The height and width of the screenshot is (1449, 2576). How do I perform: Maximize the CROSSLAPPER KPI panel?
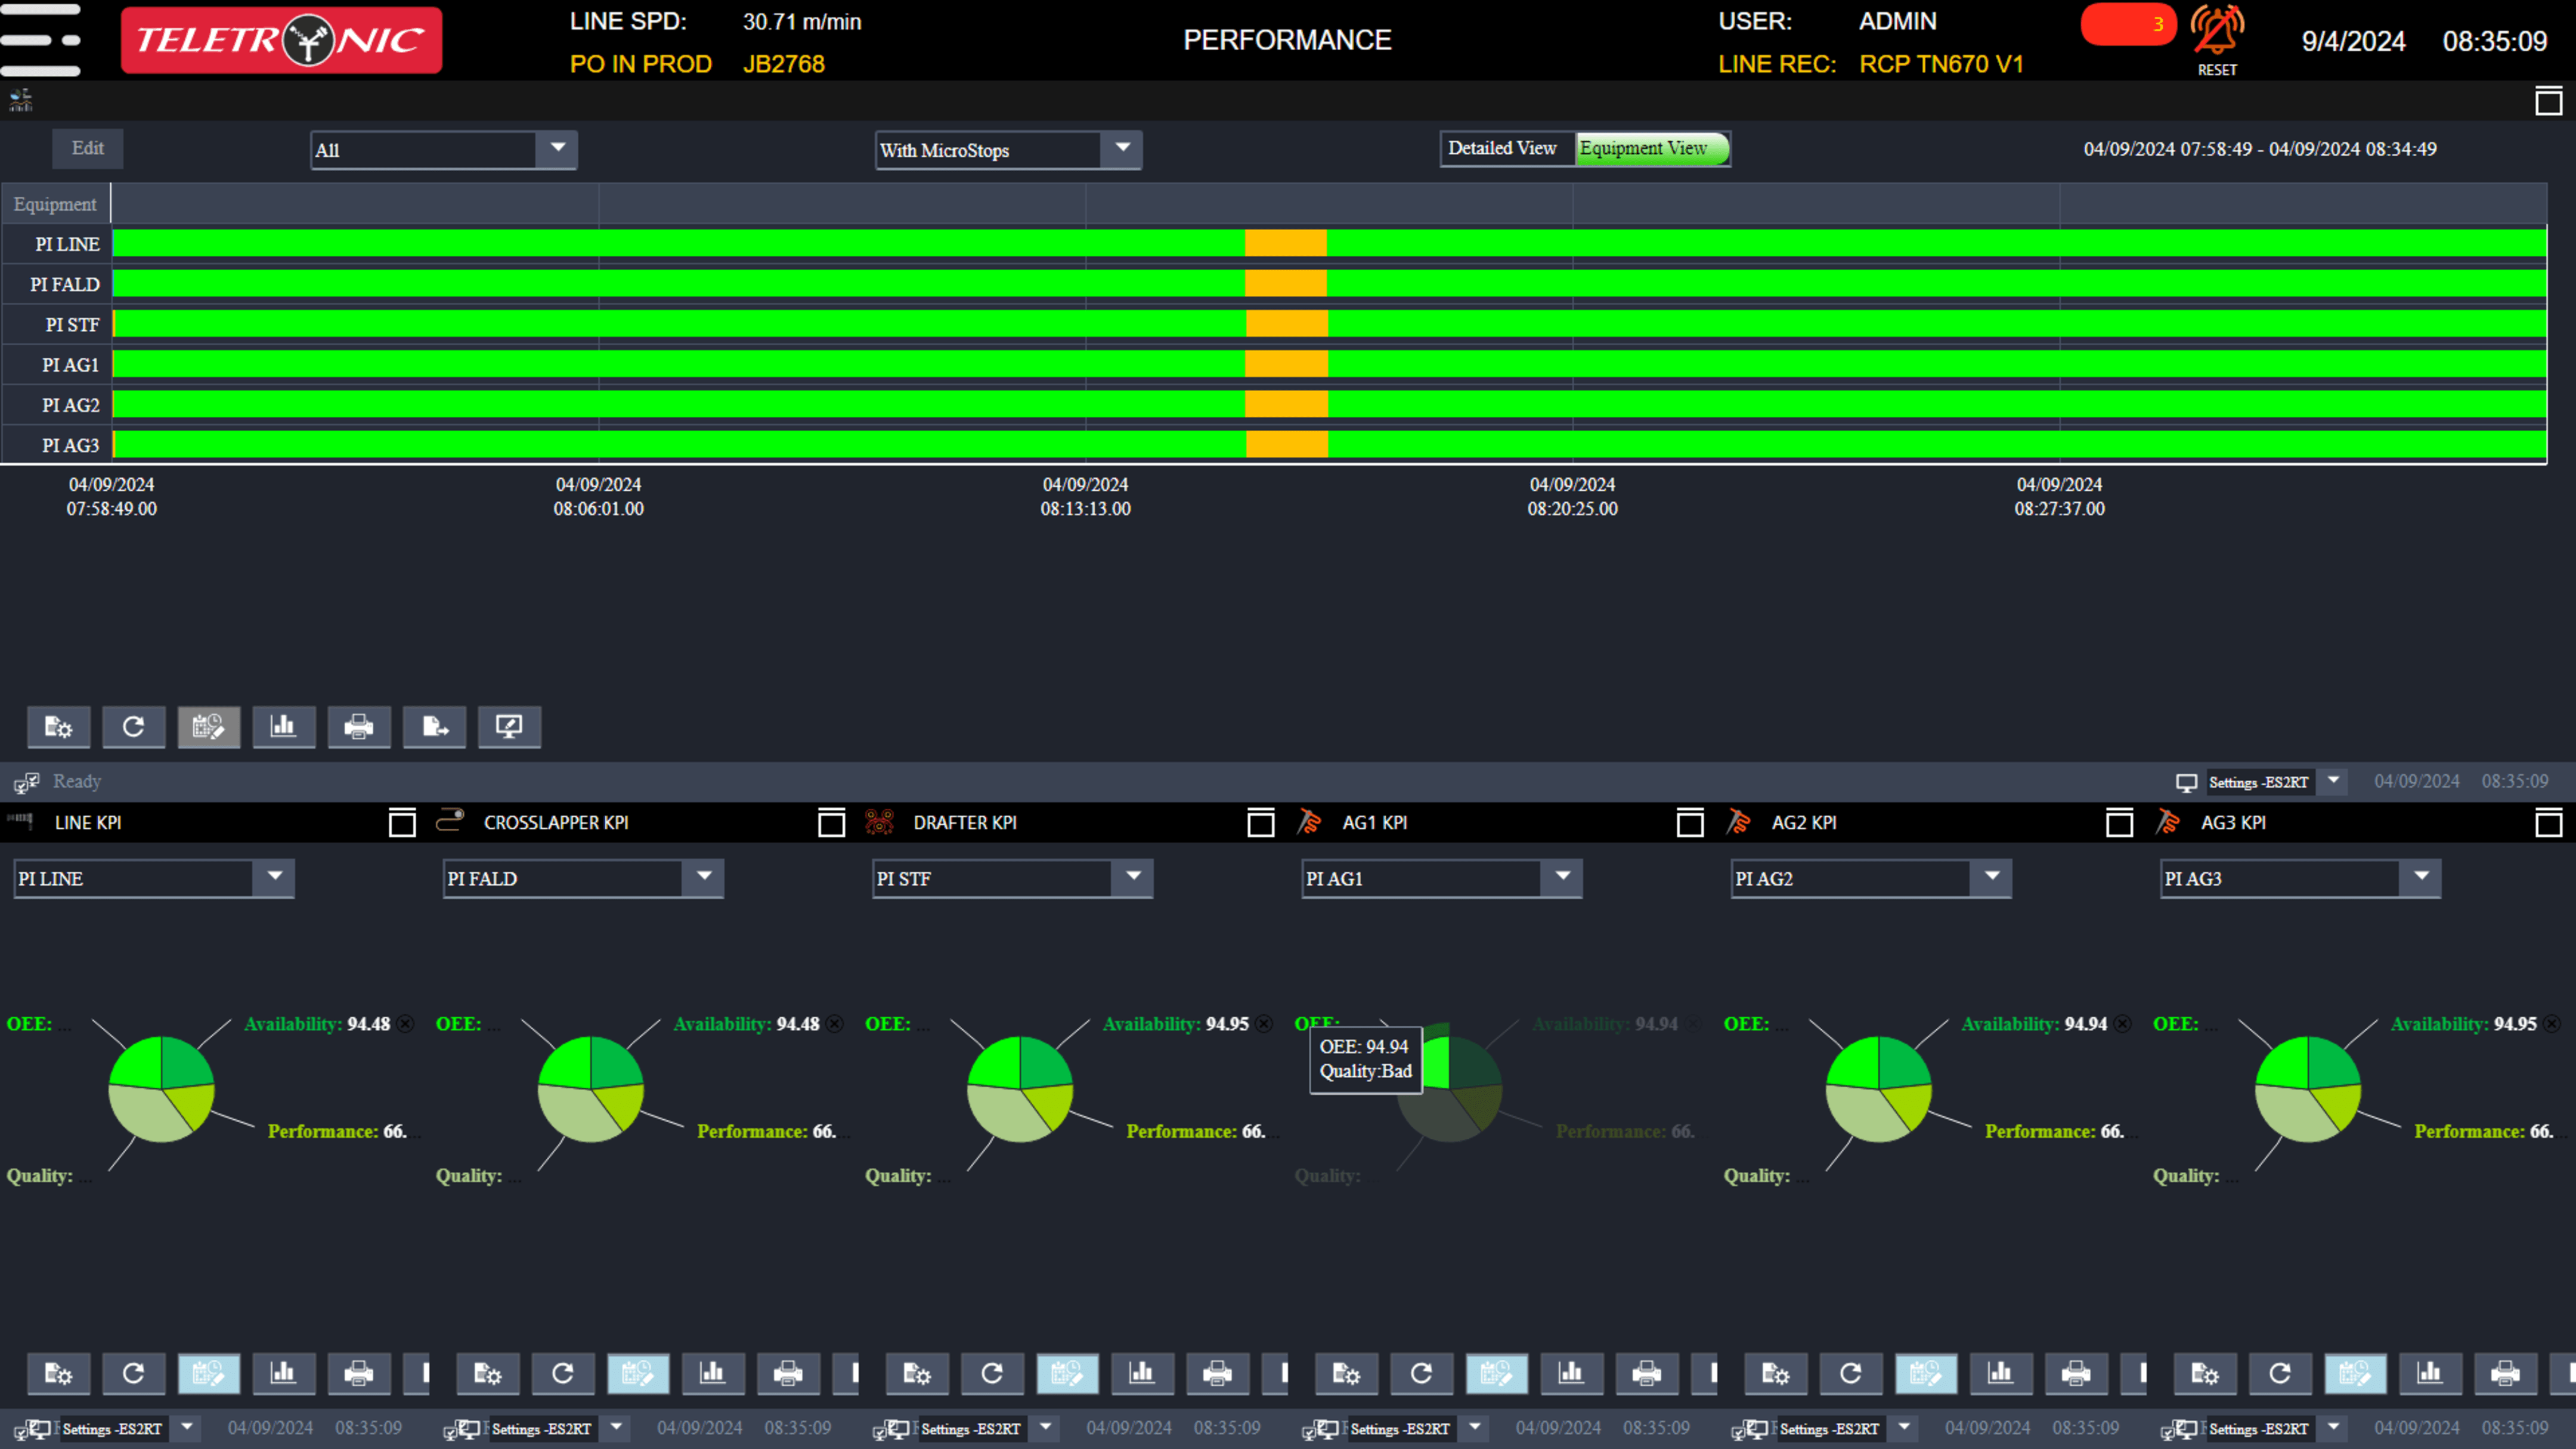(x=831, y=823)
